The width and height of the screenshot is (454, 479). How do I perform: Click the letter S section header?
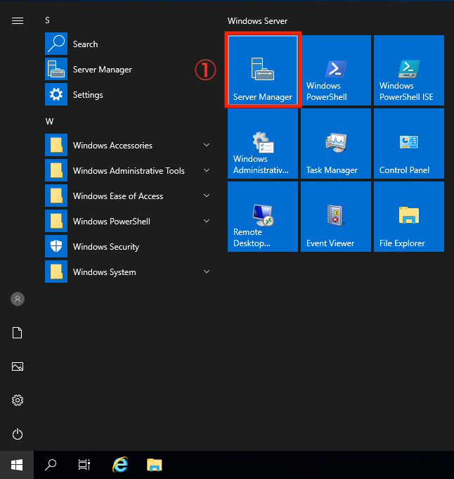click(x=47, y=20)
